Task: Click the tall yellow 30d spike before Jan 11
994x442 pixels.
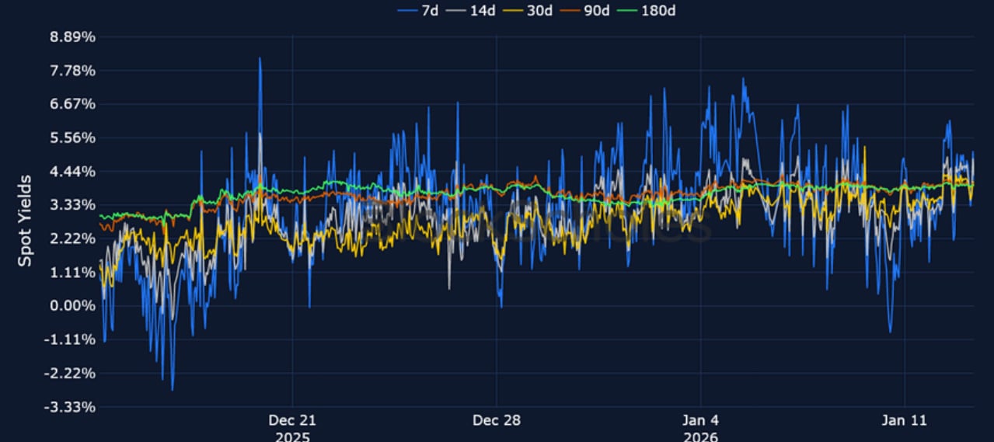Action: [865, 148]
